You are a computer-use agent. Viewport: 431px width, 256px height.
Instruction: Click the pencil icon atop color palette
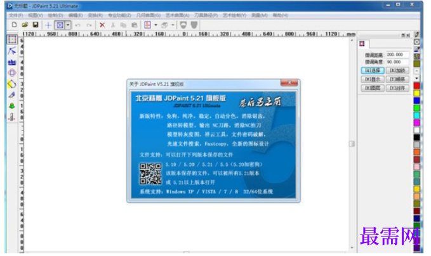(x=416, y=34)
